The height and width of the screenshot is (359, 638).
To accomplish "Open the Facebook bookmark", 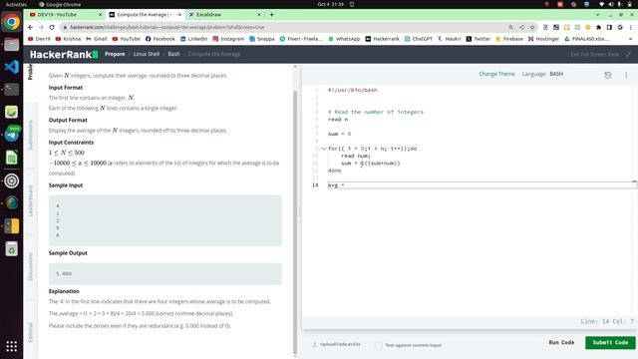I will pos(159,39).
